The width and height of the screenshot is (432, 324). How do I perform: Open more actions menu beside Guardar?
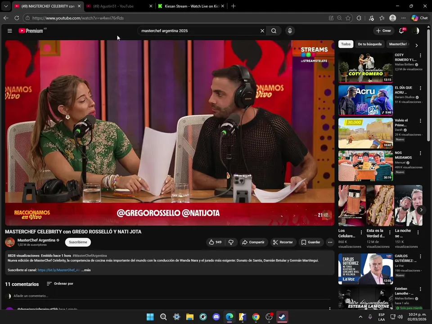(x=330, y=242)
